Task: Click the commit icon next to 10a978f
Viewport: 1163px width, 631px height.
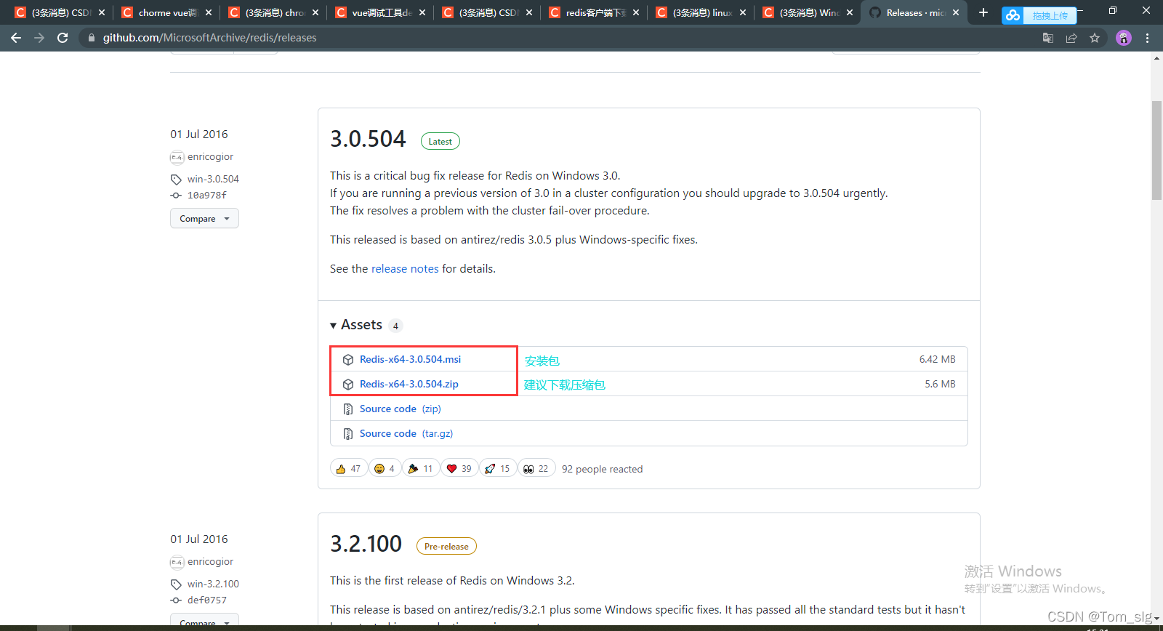Action: pyautogui.click(x=176, y=196)
